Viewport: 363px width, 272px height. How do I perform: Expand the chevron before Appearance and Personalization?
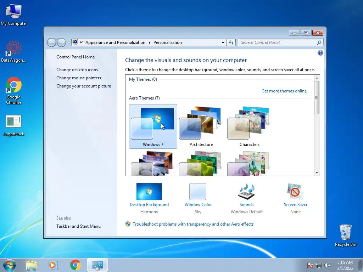[81, 42]
